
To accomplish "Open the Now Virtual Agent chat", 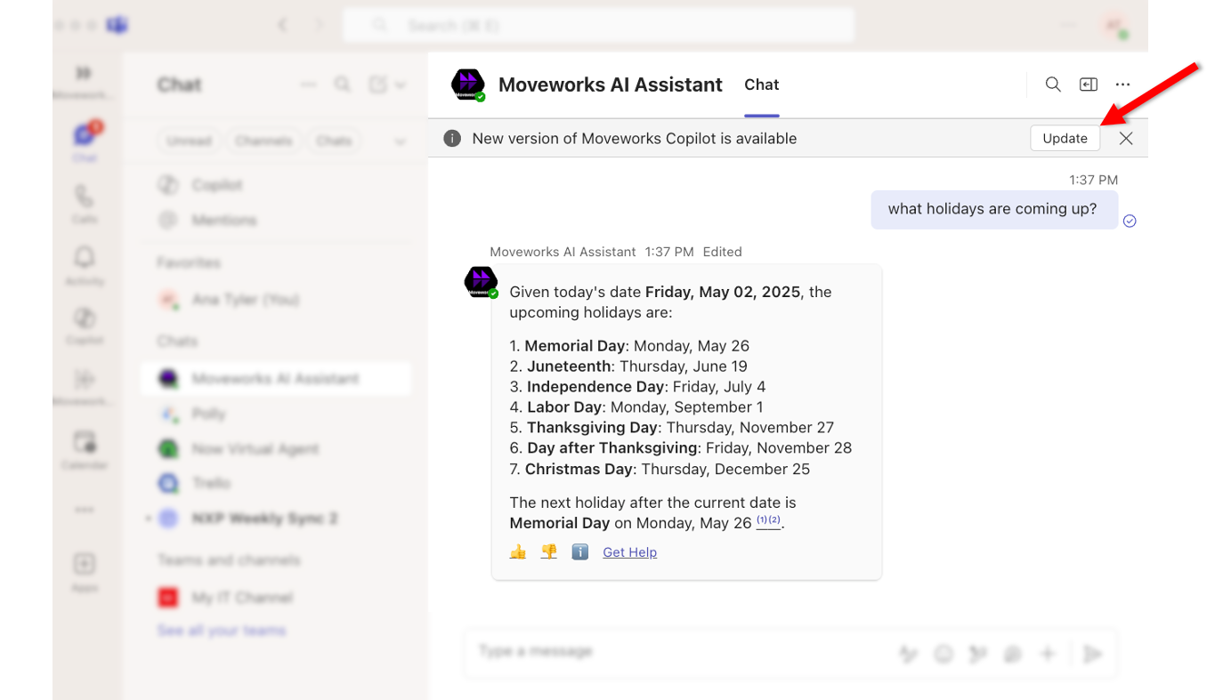I will (276, 448).
